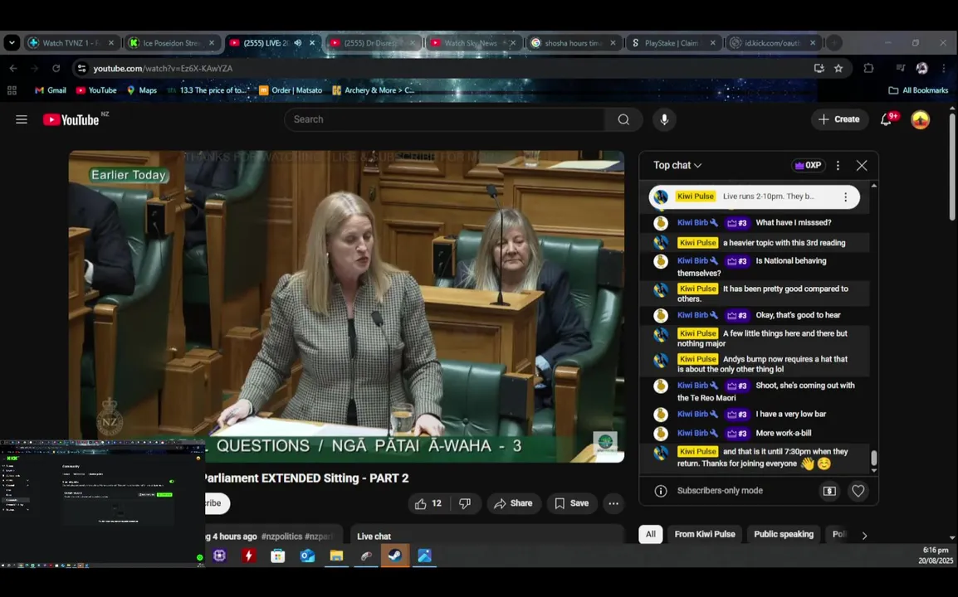Switch to Dr Disrespect YouTube tab
958x597 pixels.
coord(373,43)
